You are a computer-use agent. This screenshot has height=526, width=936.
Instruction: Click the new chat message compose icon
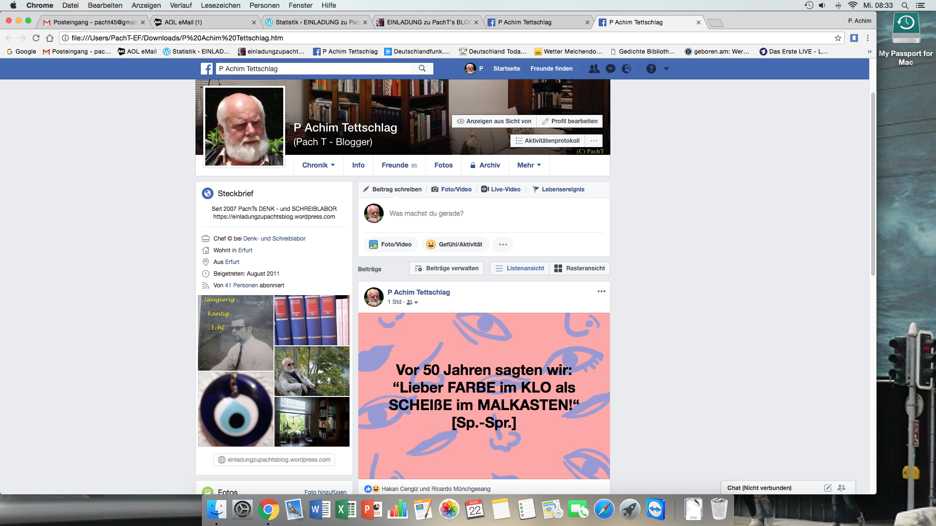(827, 488)
